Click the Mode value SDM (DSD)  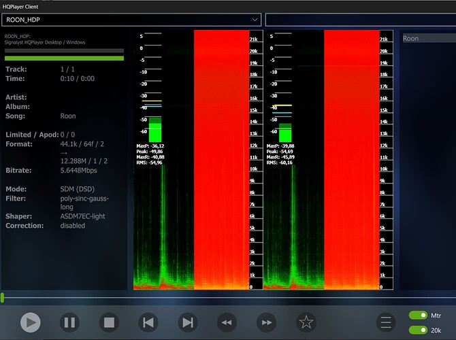[78, 189]
